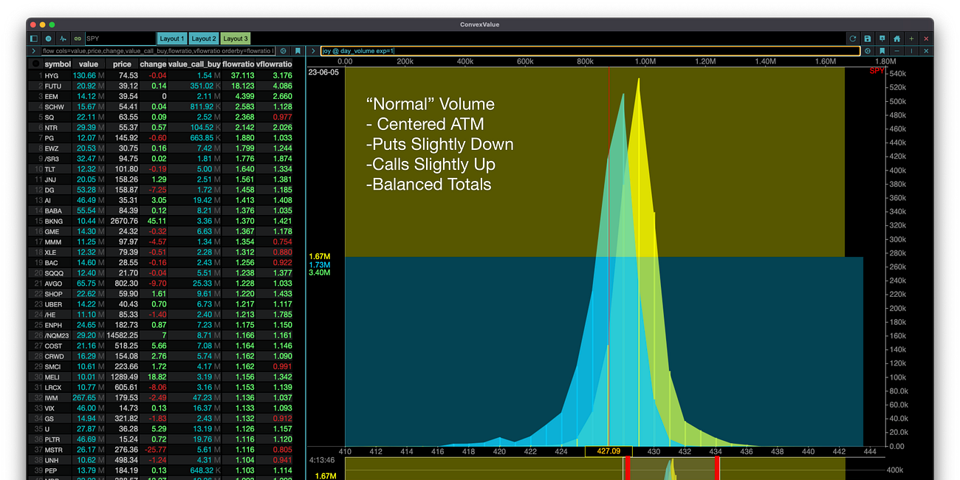This screenshot has height=480, width=960.
Task: Toggle the bookmark on the day_volume query
Action: [x=882, y=50]
